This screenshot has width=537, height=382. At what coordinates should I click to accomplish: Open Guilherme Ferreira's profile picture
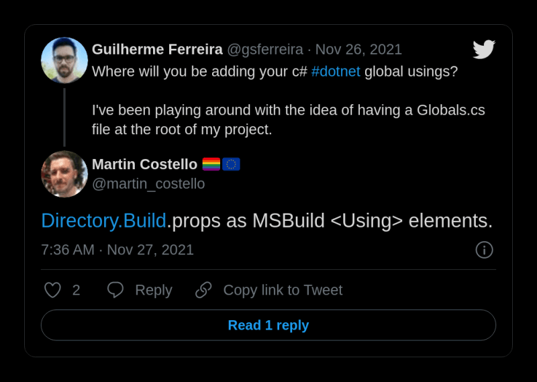coord(64,60)
